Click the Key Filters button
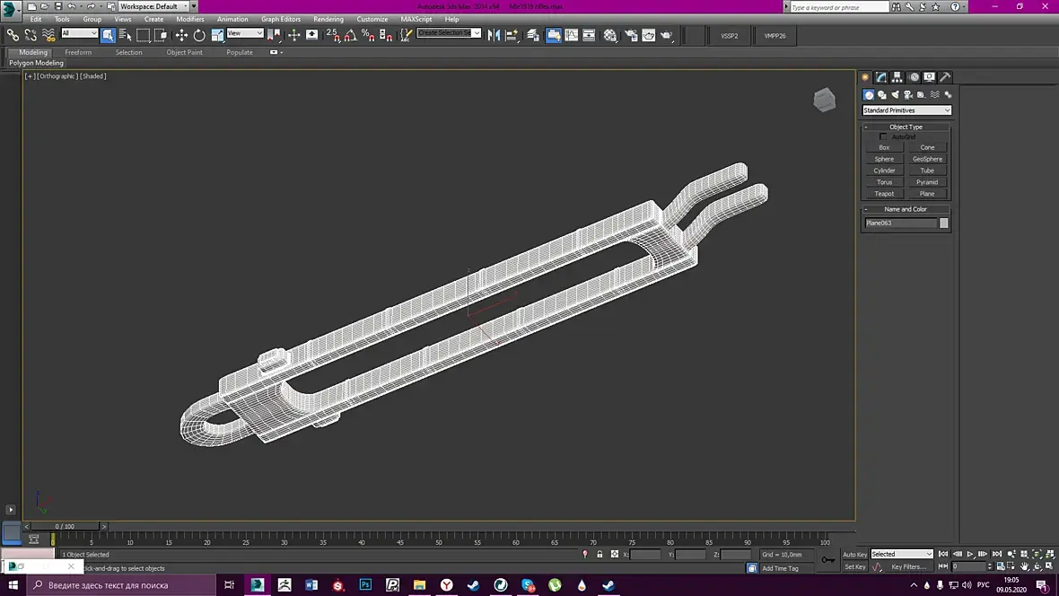 tap(908, 566)
